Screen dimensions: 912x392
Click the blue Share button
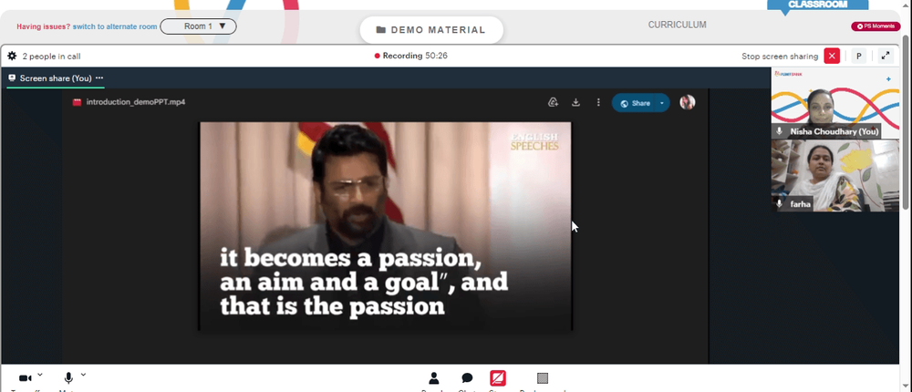(x=635, y=103)
